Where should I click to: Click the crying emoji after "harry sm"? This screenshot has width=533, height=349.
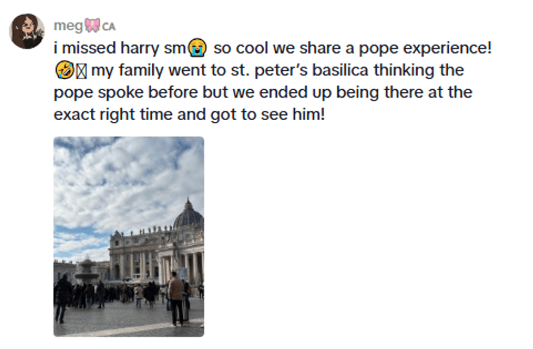tap(197, 49)
